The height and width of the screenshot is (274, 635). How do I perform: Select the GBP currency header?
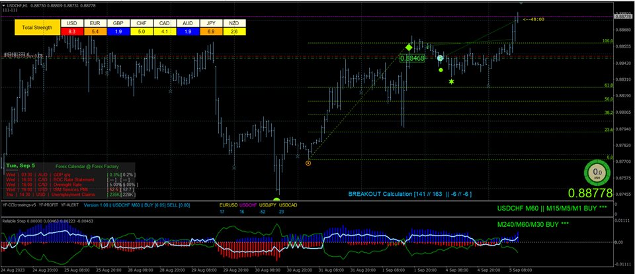[x=118, y=24]
